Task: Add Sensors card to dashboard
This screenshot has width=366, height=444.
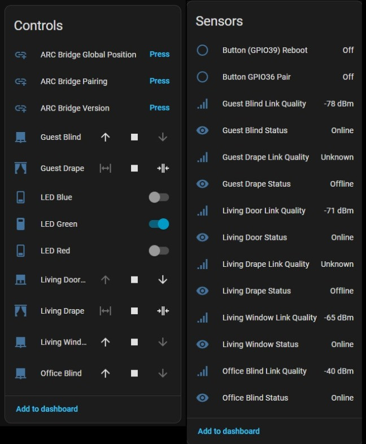Action: pyautogui.click(x=229, y=431)
